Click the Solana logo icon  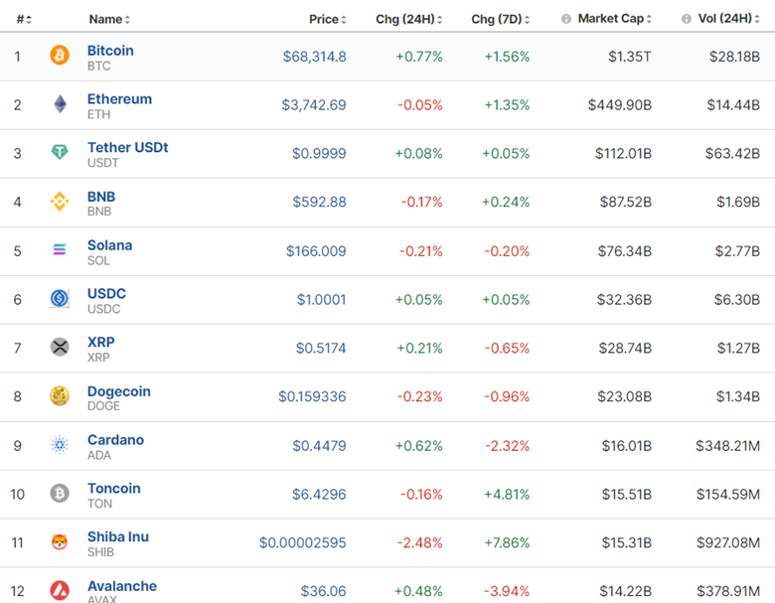click(x=60, y=249)
